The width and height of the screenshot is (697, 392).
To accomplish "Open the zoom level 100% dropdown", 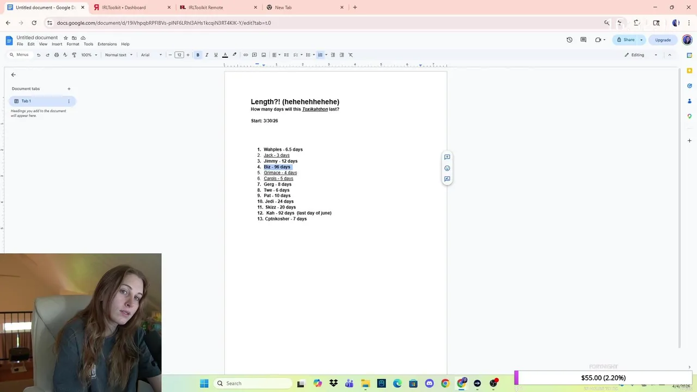I will [89, 55].
